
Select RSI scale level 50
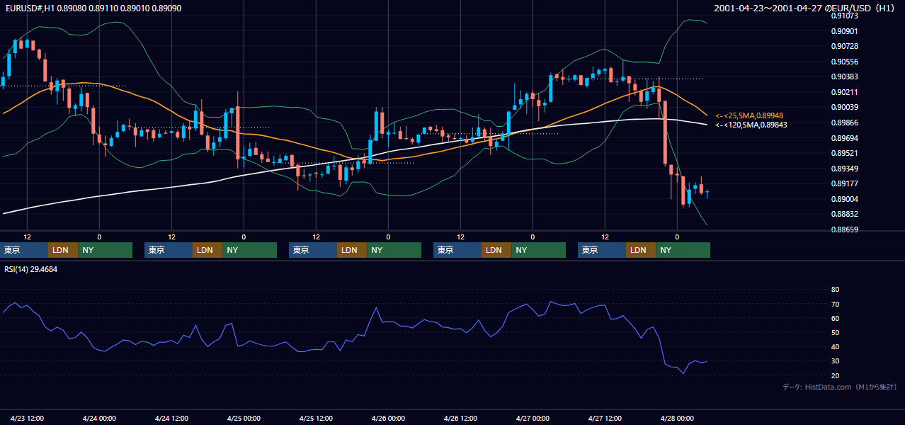click(x=835, y=332)
